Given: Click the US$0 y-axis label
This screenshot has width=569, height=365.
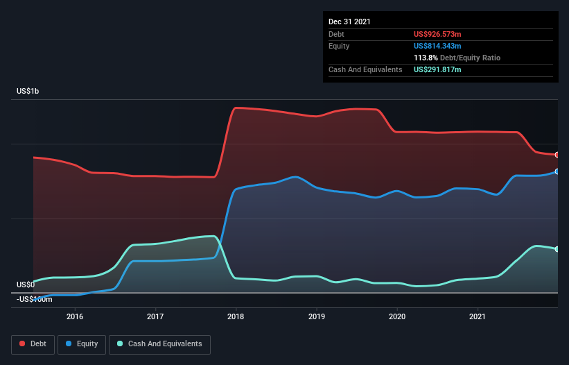Looking at the screenshot, I should 26,285.
